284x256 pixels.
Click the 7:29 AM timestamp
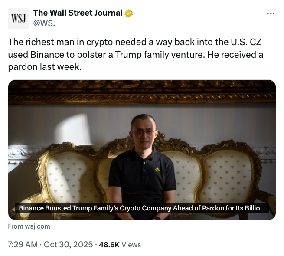(23, 245)
